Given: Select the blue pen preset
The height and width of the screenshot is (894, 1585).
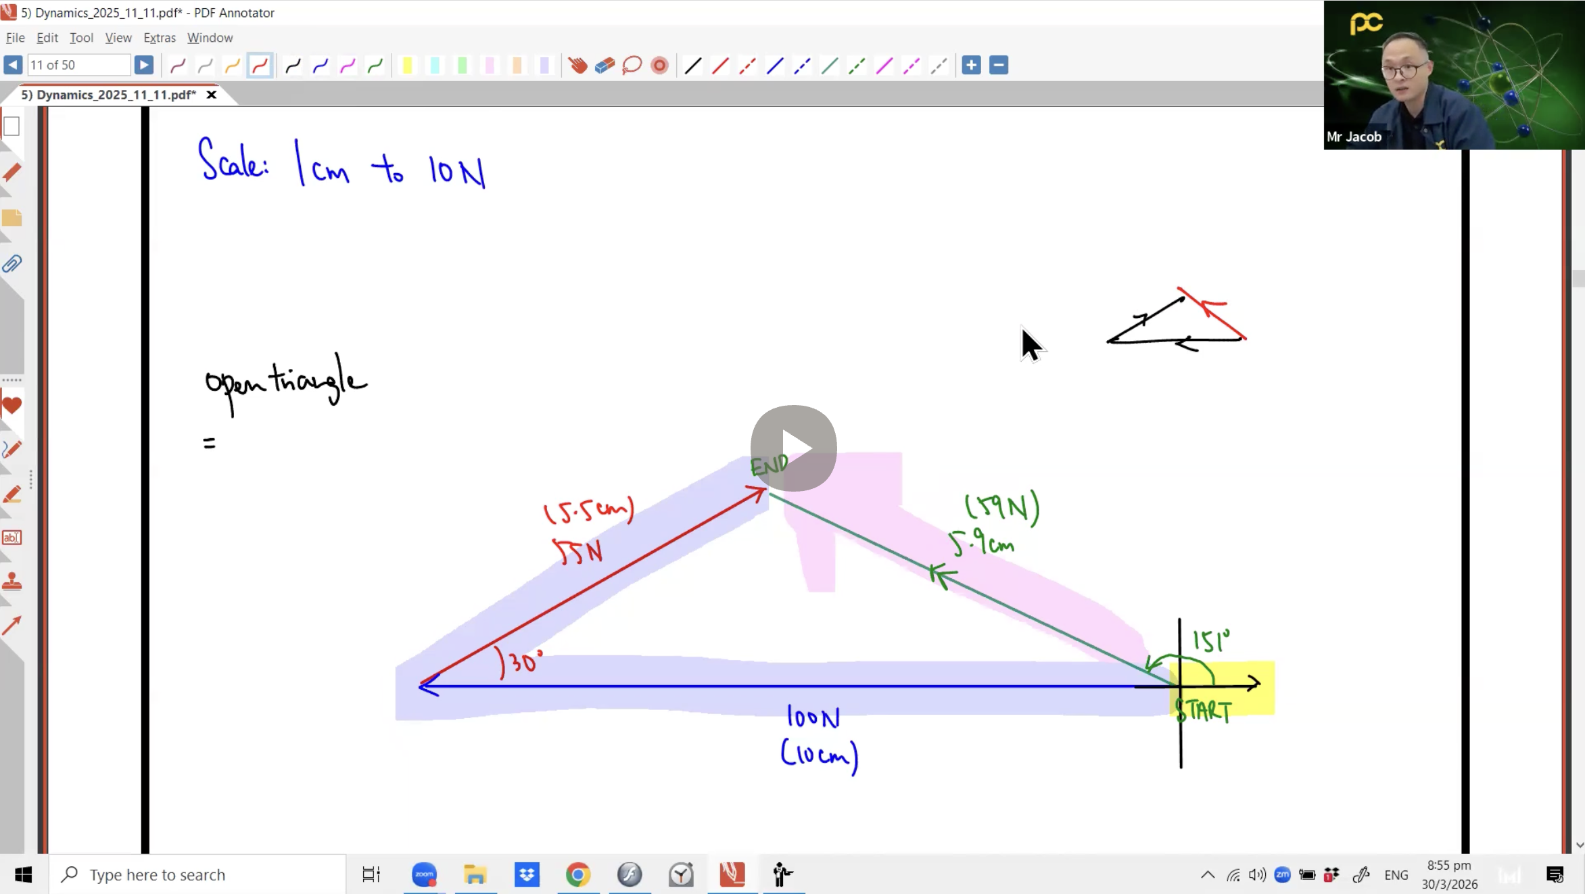Looking at the screenshot, I should pos(321,65).
